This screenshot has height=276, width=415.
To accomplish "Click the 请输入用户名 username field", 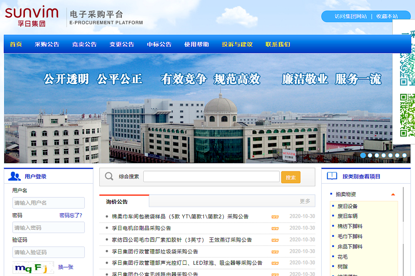I will coord(48,203).
